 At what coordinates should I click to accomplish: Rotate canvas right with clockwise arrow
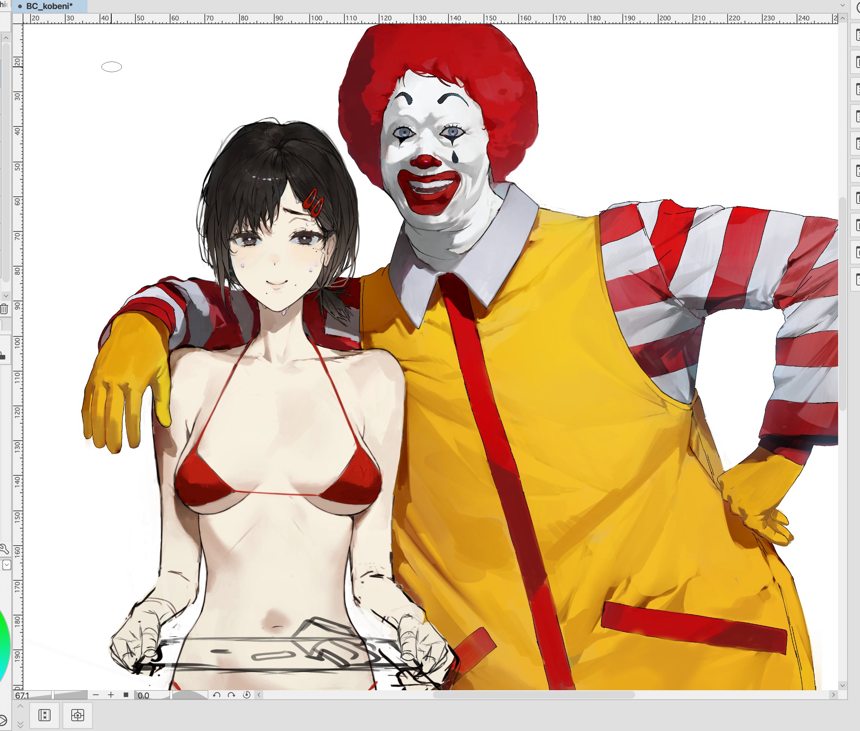pyautogui.click(x=231, y=695)
